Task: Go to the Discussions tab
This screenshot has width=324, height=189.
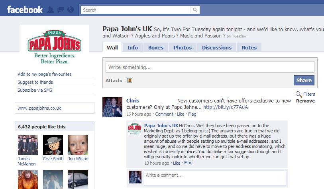Action: (x=217, y=47)
